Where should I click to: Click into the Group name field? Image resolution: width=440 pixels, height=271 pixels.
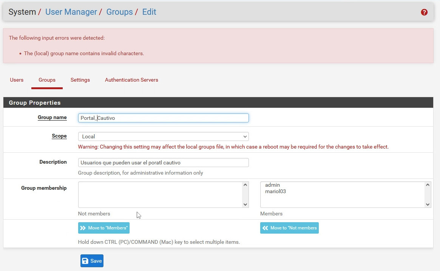pyautogui.click(x=163, y=118)
